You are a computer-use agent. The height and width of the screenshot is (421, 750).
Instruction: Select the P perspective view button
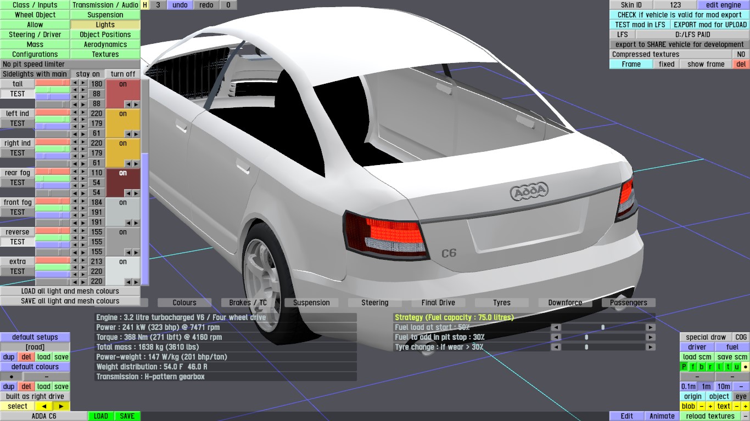[684, 367]
